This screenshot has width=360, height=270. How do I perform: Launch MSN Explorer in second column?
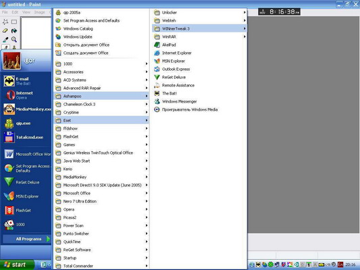pyautogui.click(x=199, y=61)
